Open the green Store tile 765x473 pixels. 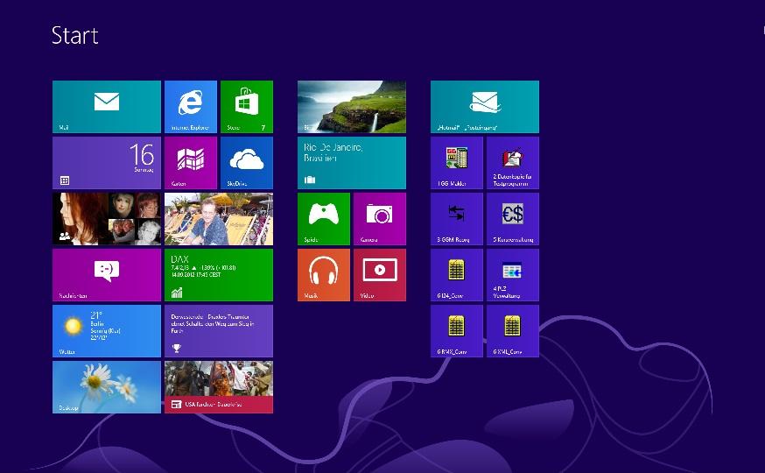(247, 107)
